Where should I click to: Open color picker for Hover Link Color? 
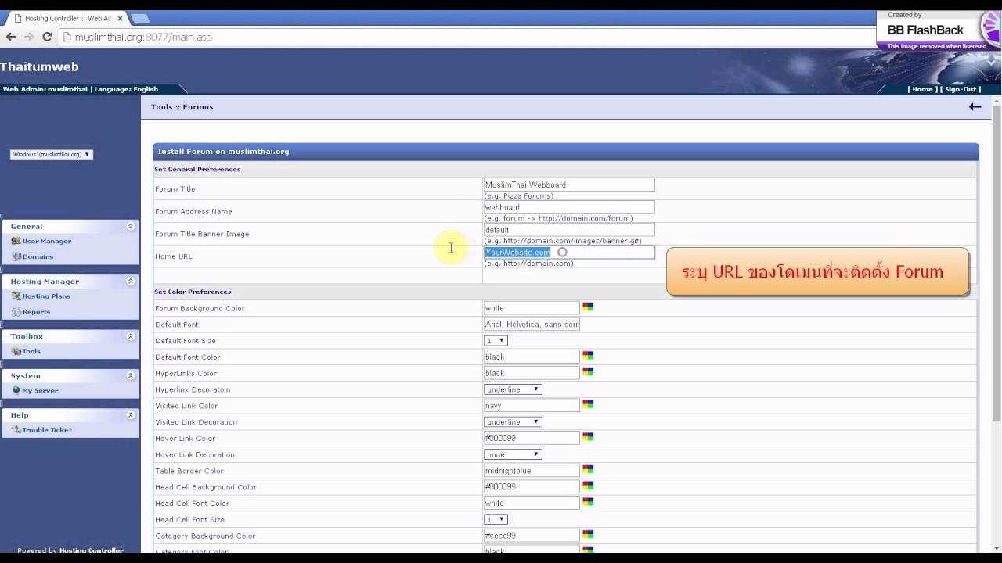[588, 437]
